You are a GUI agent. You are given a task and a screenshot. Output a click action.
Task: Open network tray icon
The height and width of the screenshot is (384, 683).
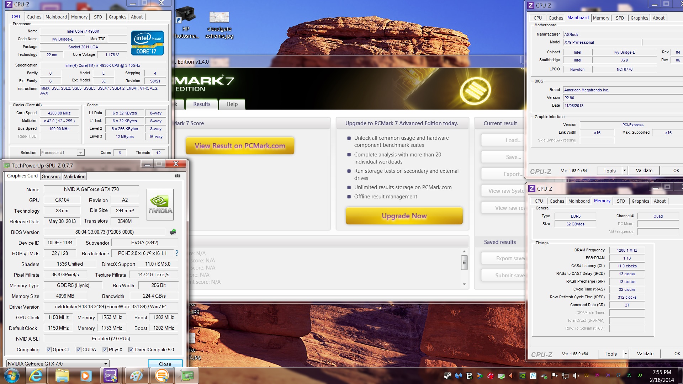pyautogui.click(x=565, y=375)
